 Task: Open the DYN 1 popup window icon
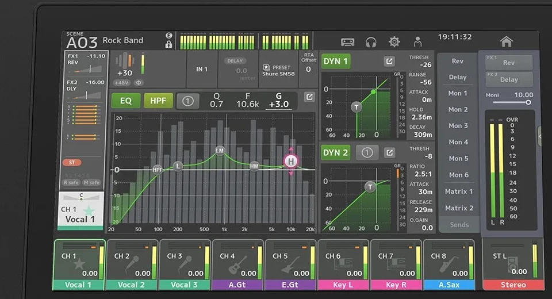[389, 62]
